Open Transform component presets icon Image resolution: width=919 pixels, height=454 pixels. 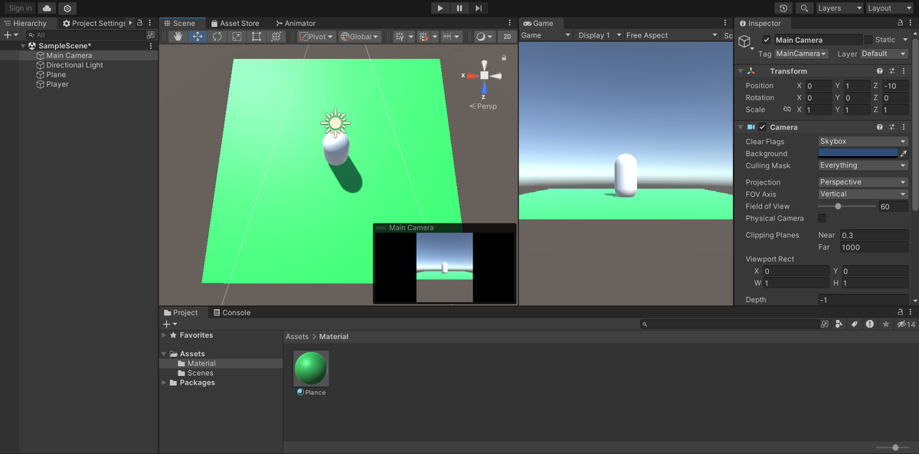click(x=892, y=71)
